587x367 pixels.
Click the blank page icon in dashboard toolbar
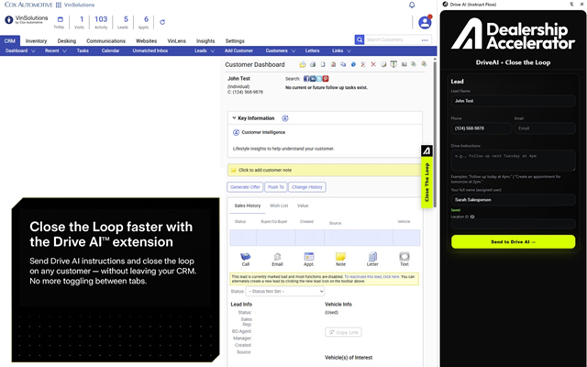pos(323,64)
